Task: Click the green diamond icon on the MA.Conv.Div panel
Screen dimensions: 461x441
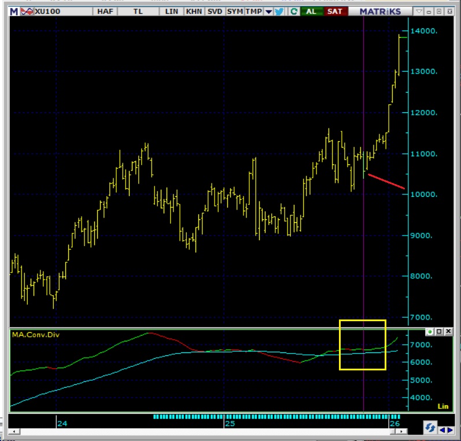Action: 430,332
